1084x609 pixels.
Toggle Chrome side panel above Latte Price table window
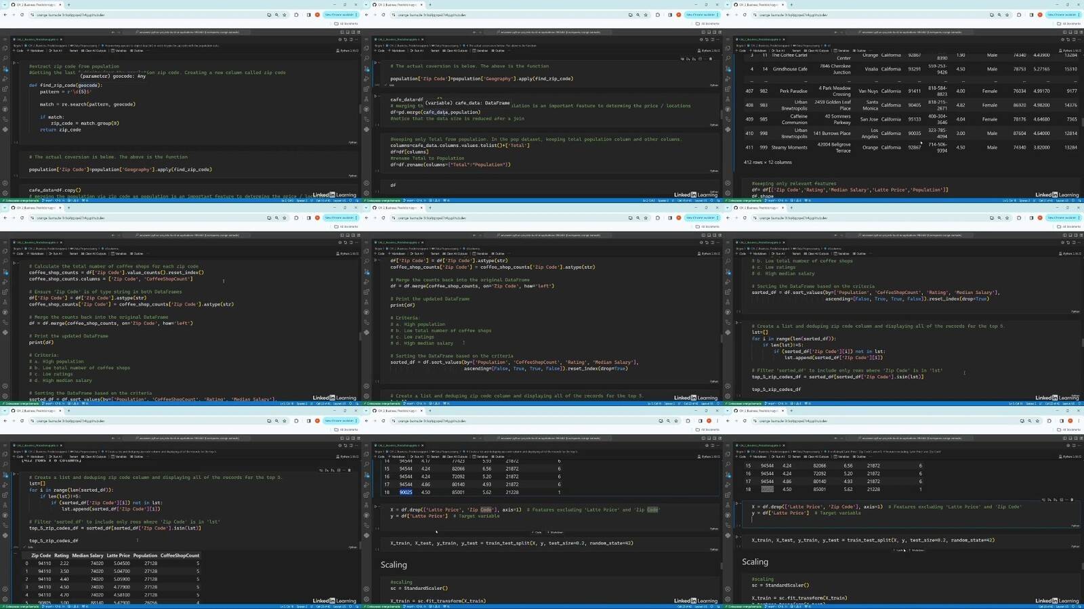pyautogui.click(x=308, y=421)
